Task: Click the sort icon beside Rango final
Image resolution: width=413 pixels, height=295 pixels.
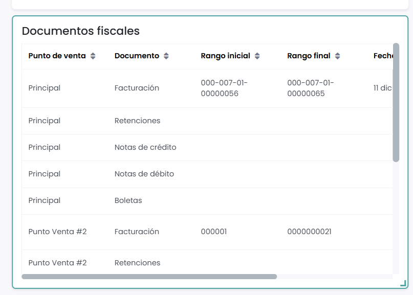Action: coord(337,56)
